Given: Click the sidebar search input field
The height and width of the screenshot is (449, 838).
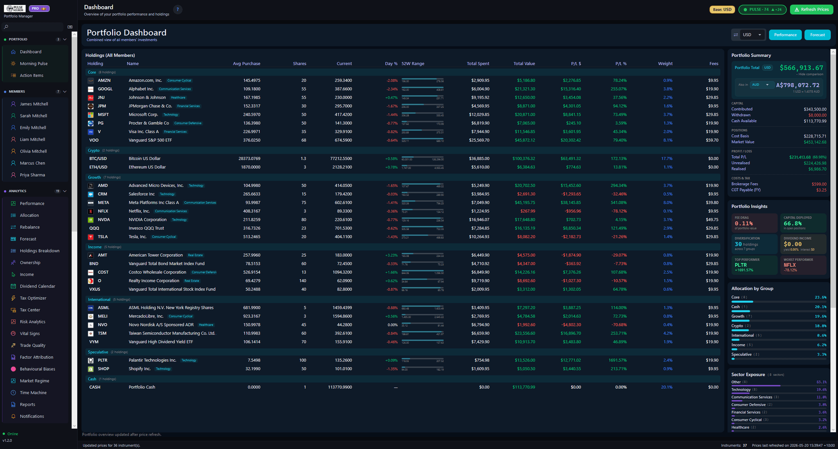Looking at the screenshot, I should click(34, 27).
